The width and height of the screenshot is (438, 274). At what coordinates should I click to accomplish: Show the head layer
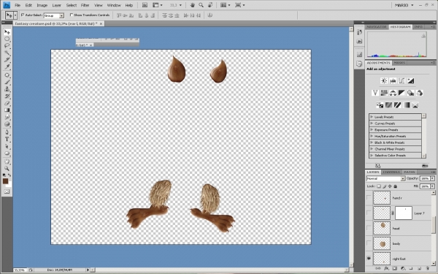369,228
